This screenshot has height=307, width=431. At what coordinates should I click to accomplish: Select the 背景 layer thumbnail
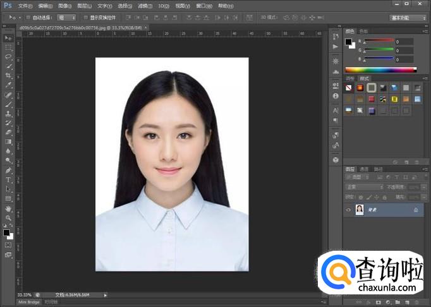[x=360, y=210]
